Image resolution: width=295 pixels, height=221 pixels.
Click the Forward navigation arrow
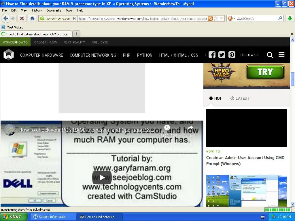[13, 18]
